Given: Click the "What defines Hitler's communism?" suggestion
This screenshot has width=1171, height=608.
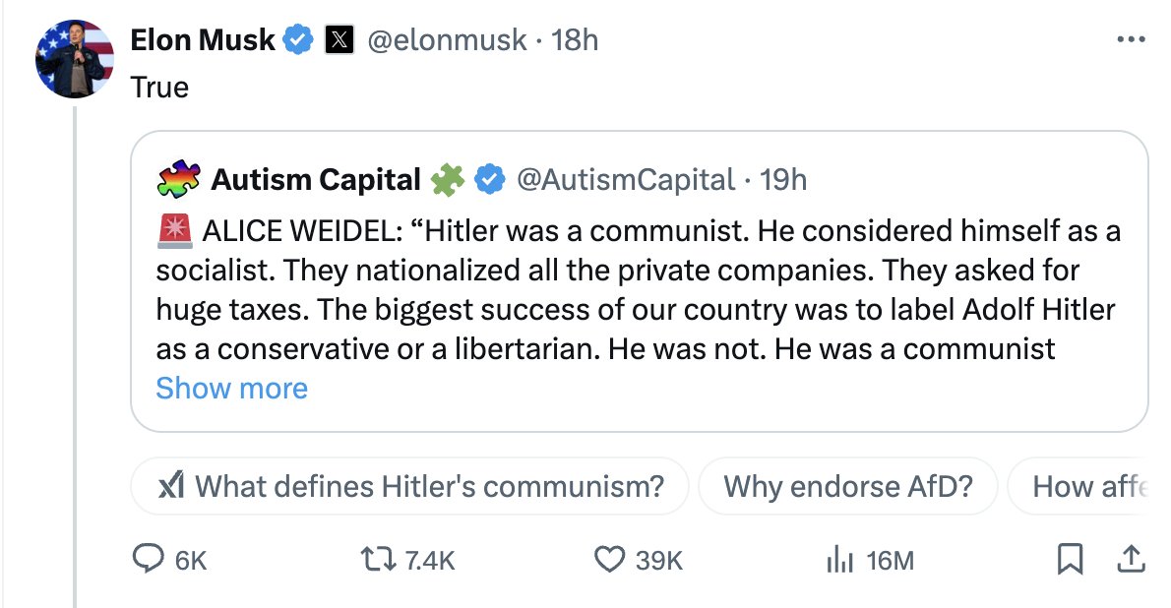Looking at the screenshot, I should 409,486.
